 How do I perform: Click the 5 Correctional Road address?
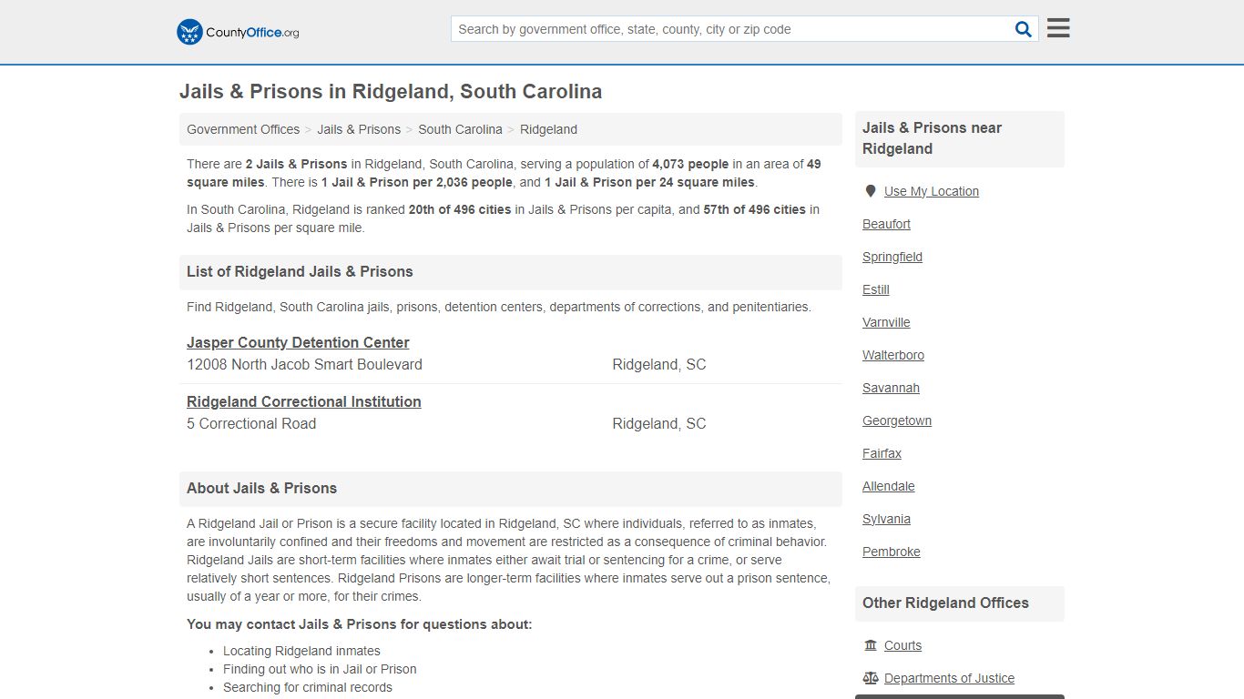point(251,423)
